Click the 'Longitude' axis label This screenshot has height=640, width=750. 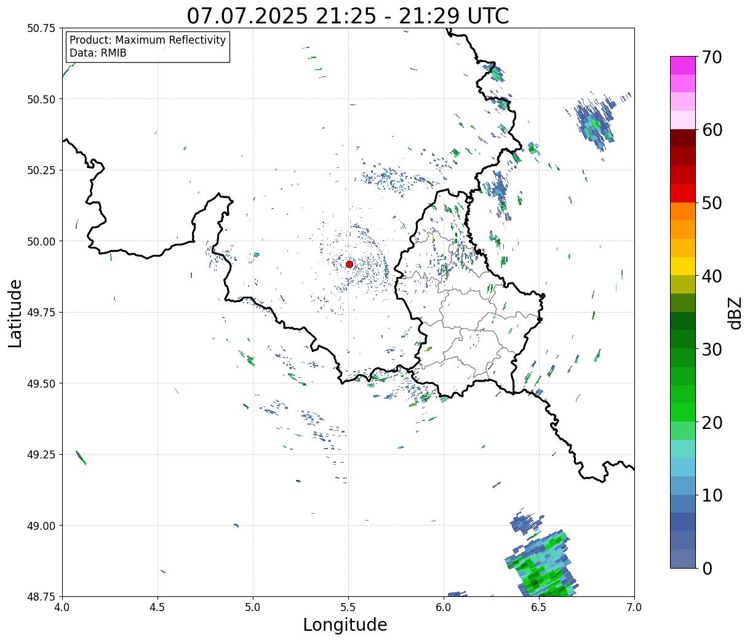345,625
